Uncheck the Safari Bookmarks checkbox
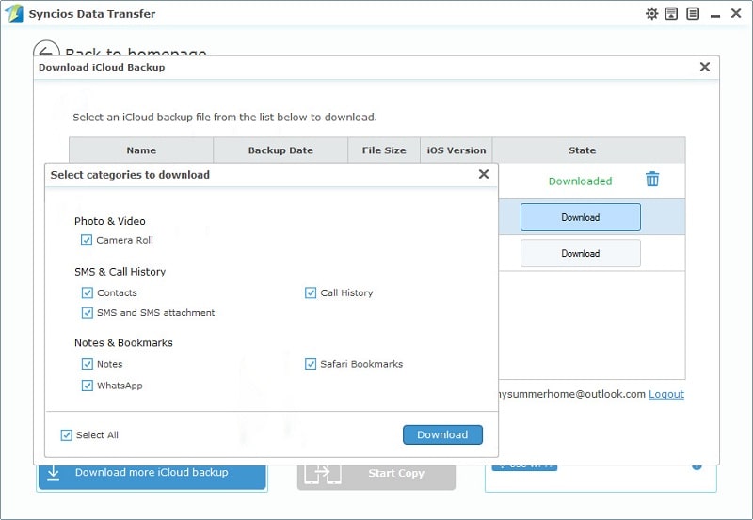The height and width of the screenshot is (520, 753). click(311, 364)
